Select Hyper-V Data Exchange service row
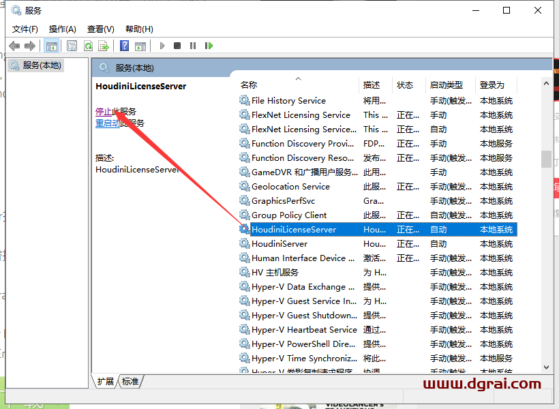 click(x=378, y=287)
